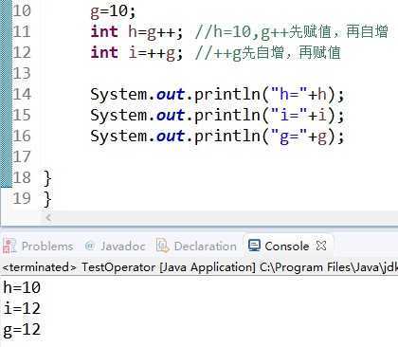Click the Console monitor icon
This screenshot has height=347, width=398.
[254, 246]
